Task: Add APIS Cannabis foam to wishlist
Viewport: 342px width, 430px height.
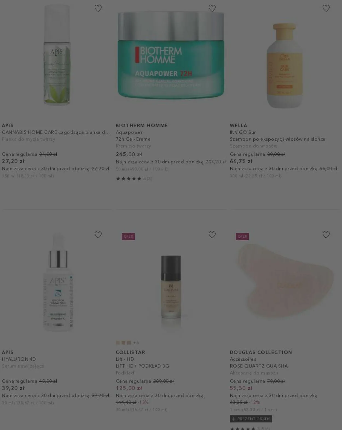Action: point(98,8)
